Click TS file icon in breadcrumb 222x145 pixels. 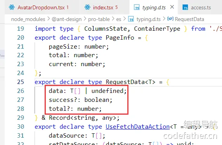(x=131, y=19)
